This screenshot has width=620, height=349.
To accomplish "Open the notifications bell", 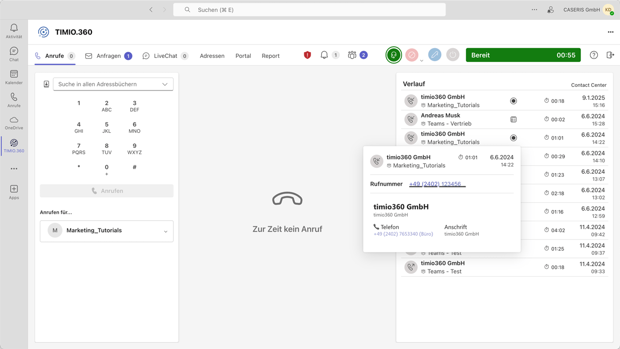I will pos(324,55).
